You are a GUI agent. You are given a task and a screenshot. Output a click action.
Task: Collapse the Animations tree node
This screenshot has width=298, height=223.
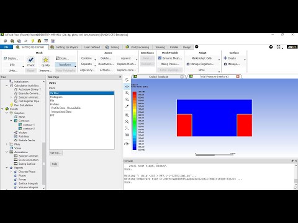tap(7, 152)
